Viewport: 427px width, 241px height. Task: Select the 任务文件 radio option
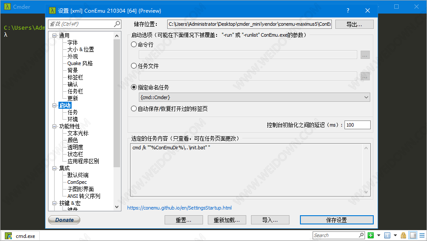point(134,66)
